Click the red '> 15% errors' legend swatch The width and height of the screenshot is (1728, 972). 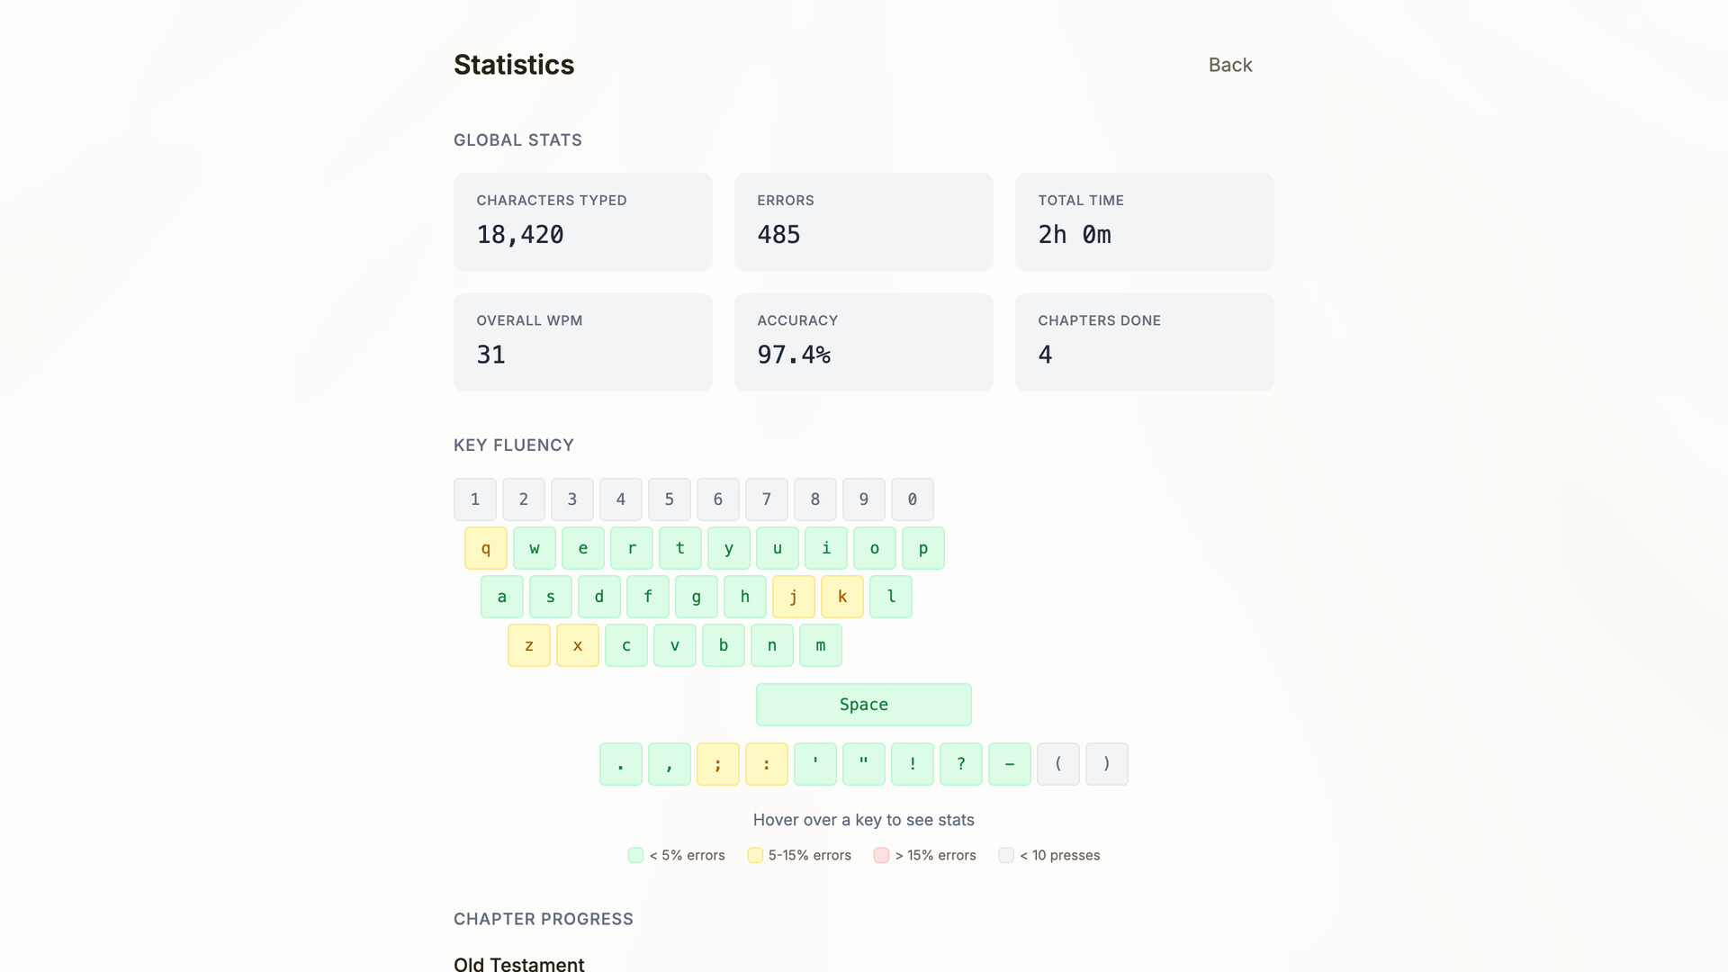[x=881, y=855]
